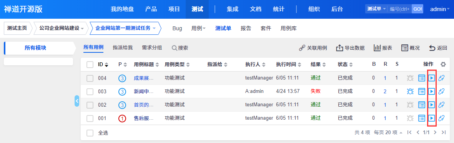Screen dimensions: 454x143
Task: Click the bug icon for case 003
Action: point(410,91)
